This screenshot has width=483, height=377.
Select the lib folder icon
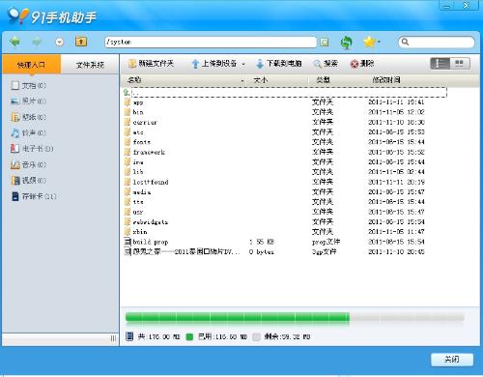tap(128, 172)
